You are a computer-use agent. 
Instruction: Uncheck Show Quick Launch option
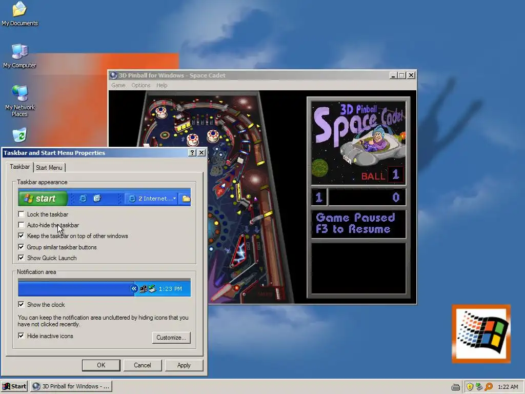coord(21,258)
